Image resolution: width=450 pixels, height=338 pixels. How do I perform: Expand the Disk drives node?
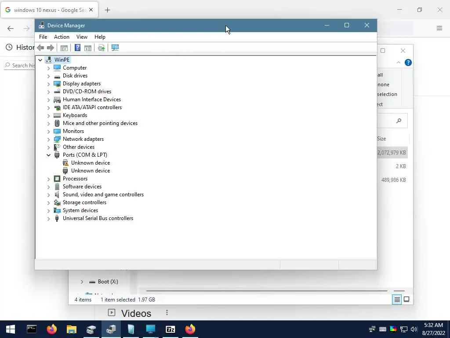click(48, 76)
